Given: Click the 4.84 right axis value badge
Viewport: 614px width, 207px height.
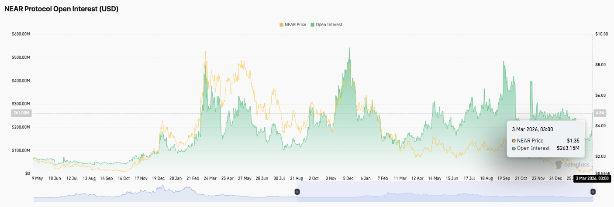Looking at the screenshot, I should [x=599, y=113].
